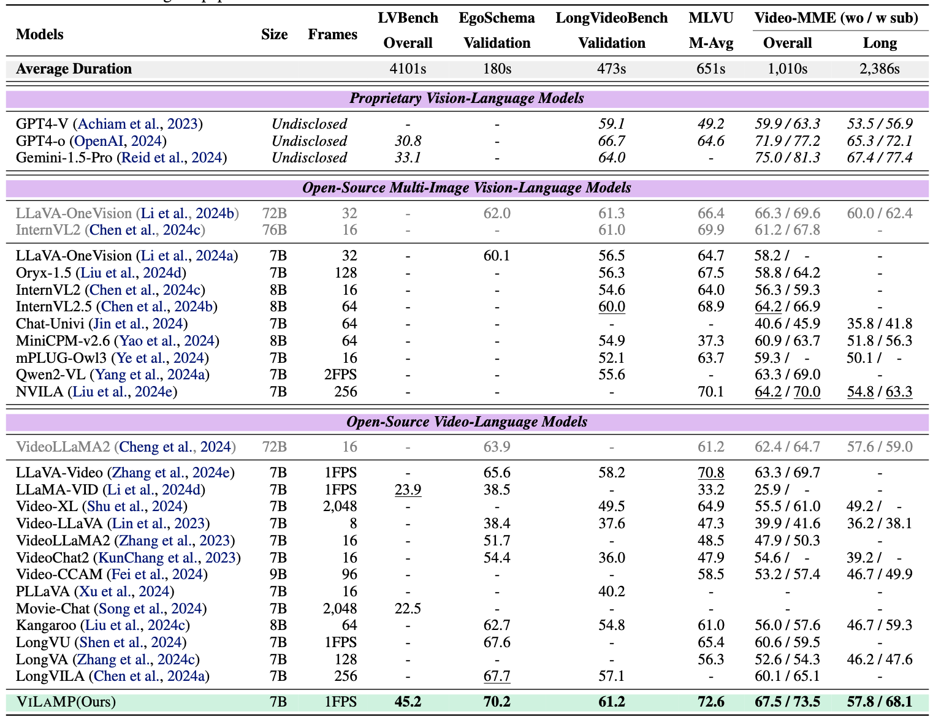
Task: Click Gemini-1.5-Pro's 33.1 LVBench score
Action: tap(408, 157)
